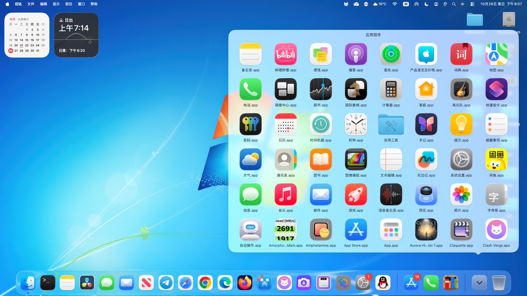Viewport: 527px width, 296px height.
Task: Launch 便笺.app sticky notes icon
Action: [x=321, y=54]
